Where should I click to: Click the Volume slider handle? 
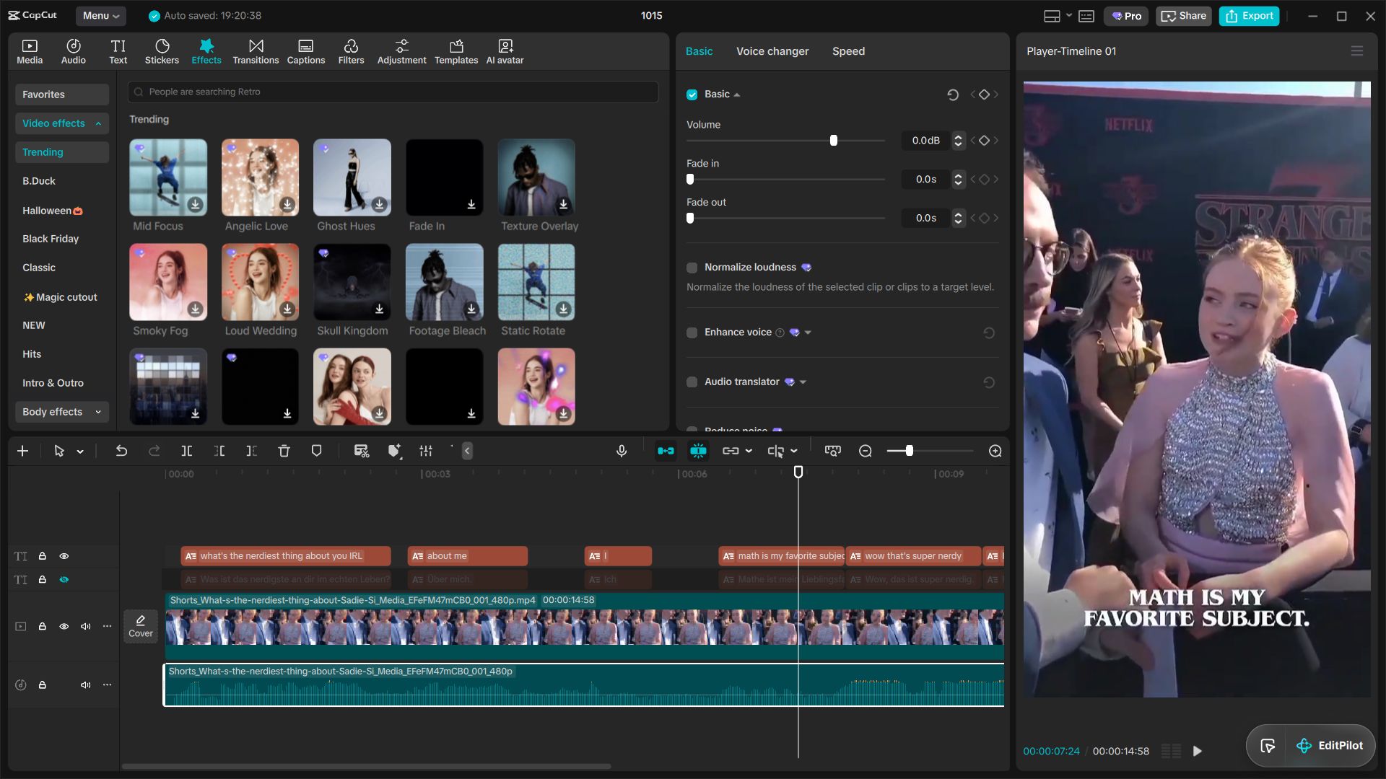[x=834, y=141]
